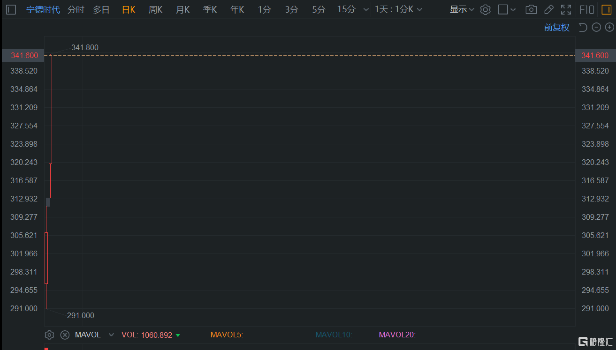
Task: Select the 年K yearly candlestick tab
Action: (x=237, y=9)
